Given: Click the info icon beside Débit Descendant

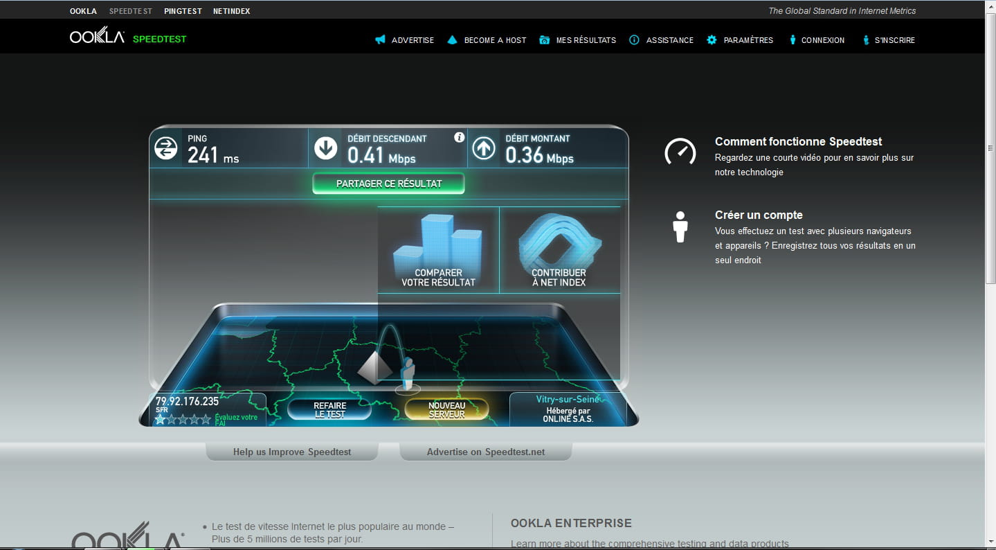Looking at the screenshot, I should [x=459, y=137].
